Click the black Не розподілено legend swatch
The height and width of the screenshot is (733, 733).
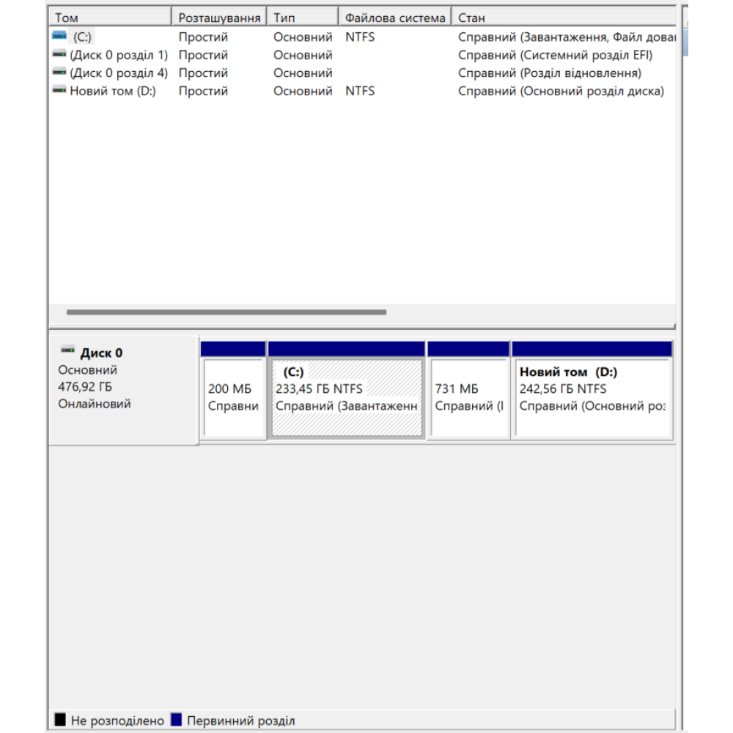pos(60,721)
